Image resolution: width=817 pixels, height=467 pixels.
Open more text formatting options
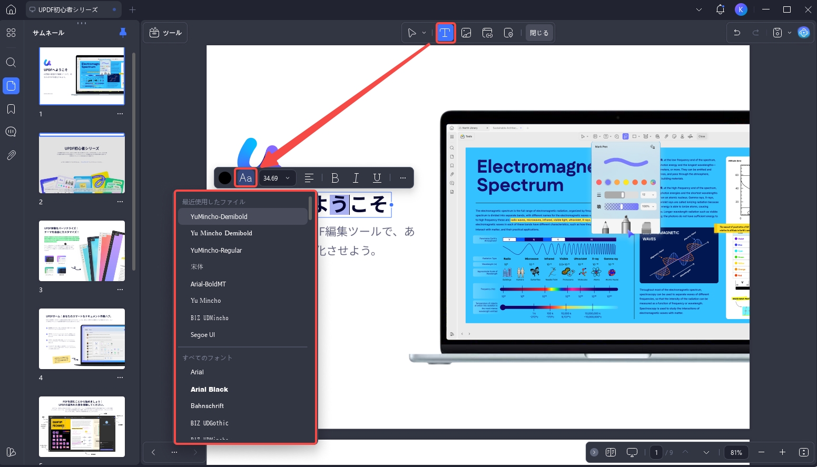coord(403,178)
